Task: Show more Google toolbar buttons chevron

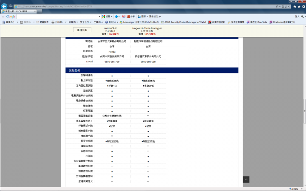Action: click(x=160, y=17)
